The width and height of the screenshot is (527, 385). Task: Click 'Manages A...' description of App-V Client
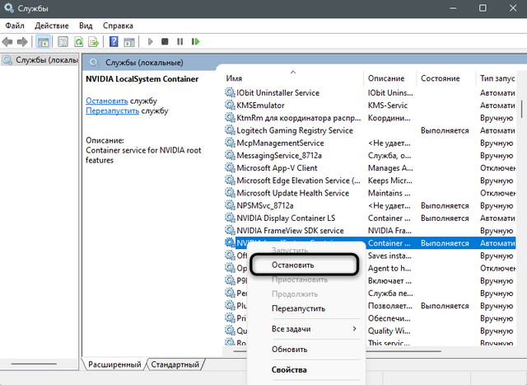click(390, 168)
